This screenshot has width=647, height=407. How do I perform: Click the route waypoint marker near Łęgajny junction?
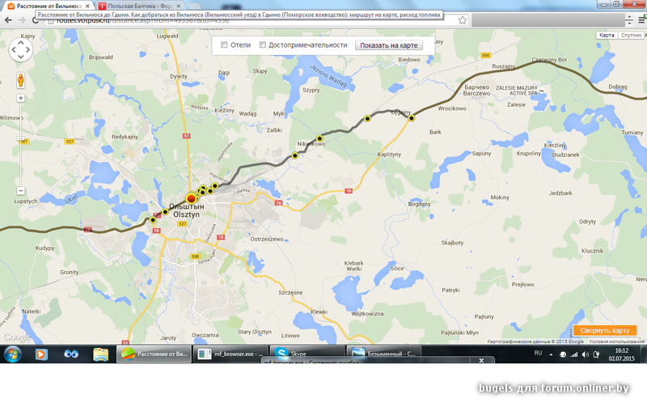click(x=412, y=118)
